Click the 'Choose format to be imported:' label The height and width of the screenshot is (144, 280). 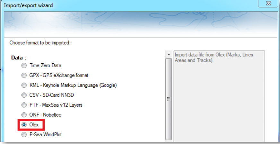tap(40, 43)
